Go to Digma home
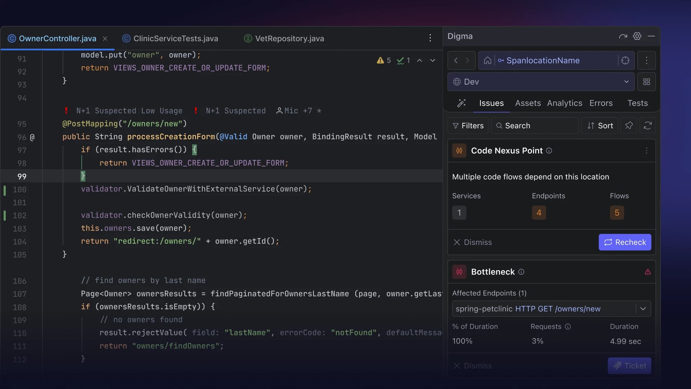 pos(488,61)
